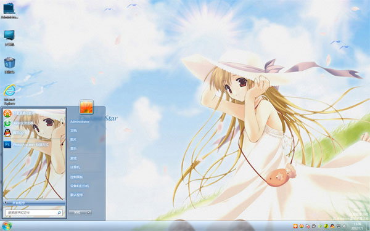The image size is (370, 231).
Task: Click the magnifier icon in search box
Action: 59,213
